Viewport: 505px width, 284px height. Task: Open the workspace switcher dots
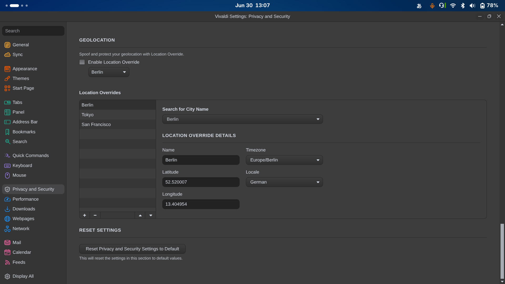click(17, 6)
